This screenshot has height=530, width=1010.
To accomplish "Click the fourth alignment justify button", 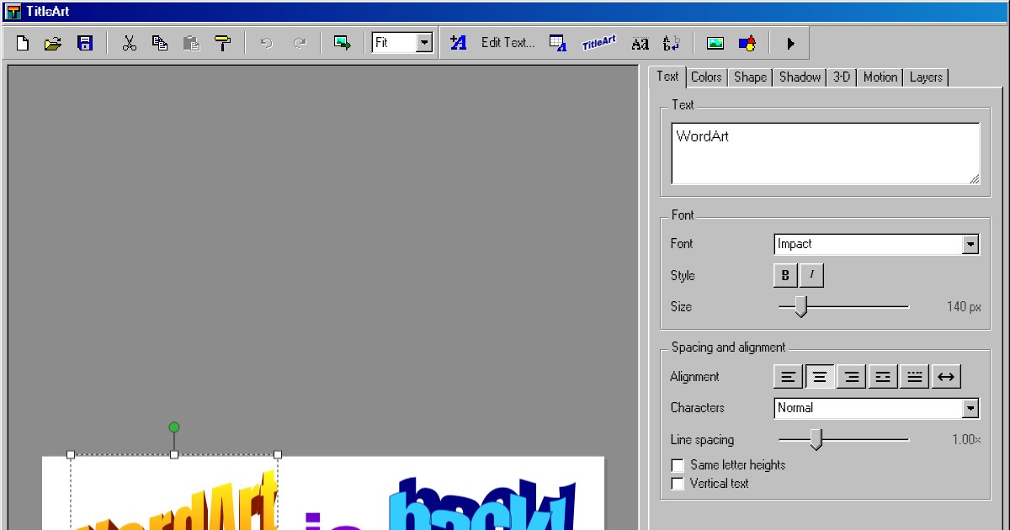I will 883,377.
